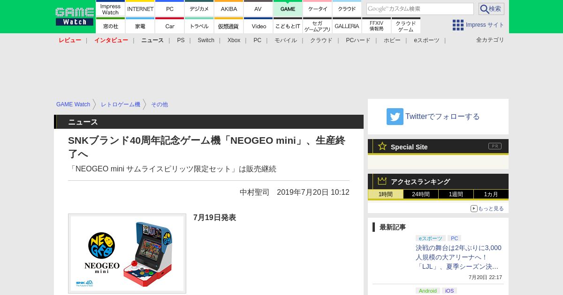Open FFXIV情報局 tab
The width and height of the screenshot is (563, 295).
(x=377, y=26)
